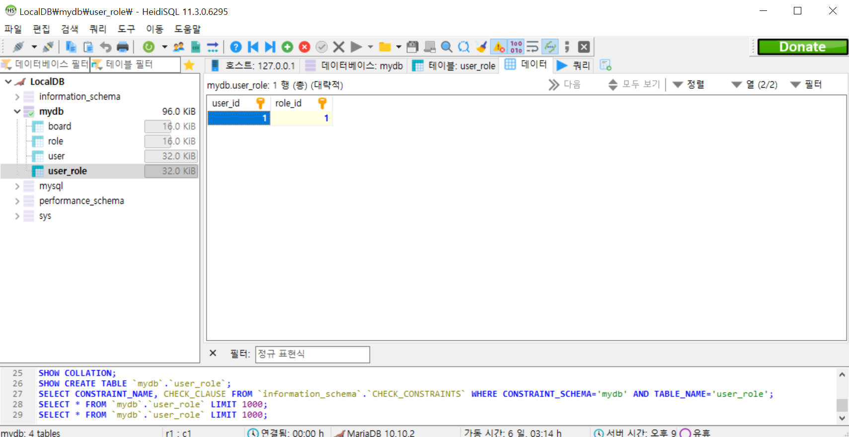Select the board table in the tree
849x437 pixels.
(60, 126)
